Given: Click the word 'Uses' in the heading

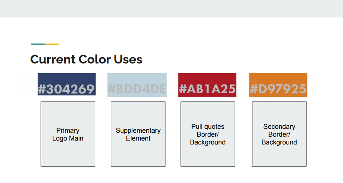Looking at the screenshot, I should pyautogui.click(x=128, y=59).
